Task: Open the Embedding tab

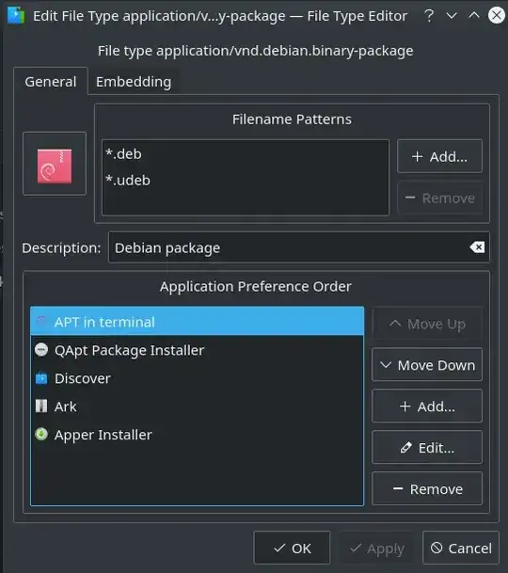Action: point(134,82)
